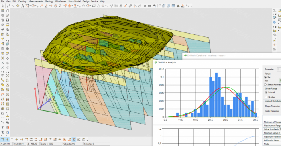
Task: Click the undo arrow icon
Action: click(3, 20)
